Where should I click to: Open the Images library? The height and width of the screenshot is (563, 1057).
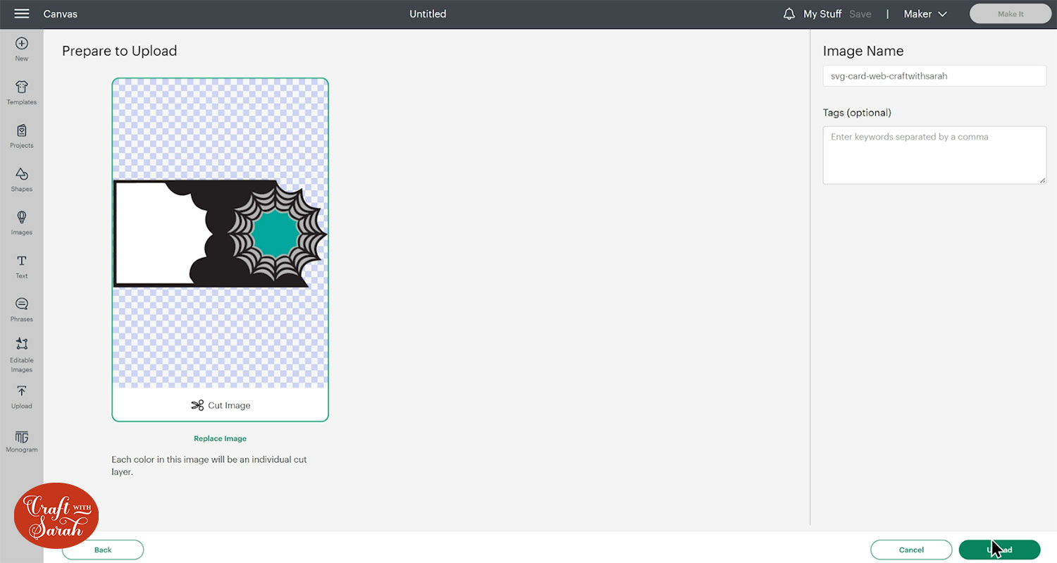point(22,223)
